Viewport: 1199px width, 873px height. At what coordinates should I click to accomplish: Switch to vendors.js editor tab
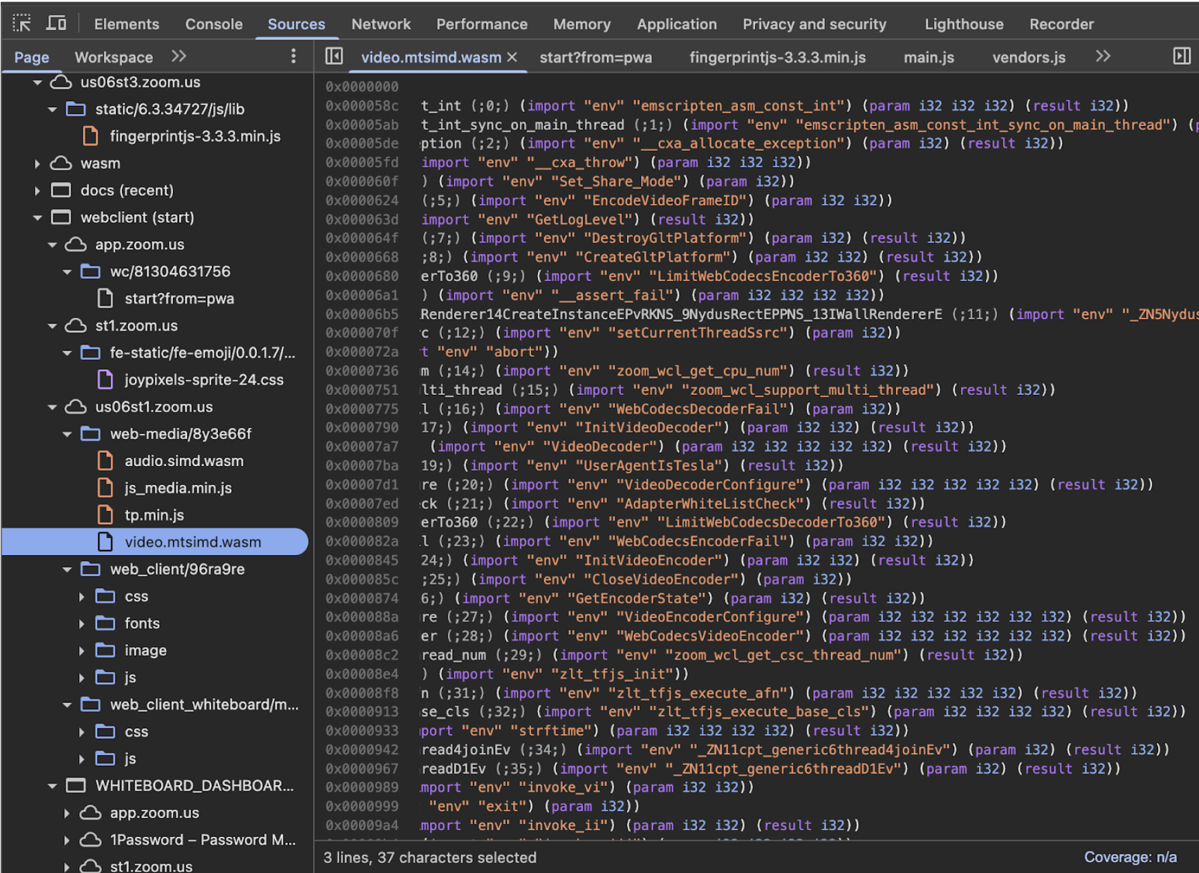tap(1029, 58)
